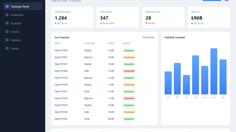Click the Per bar in the weekly chart
The height and width of the screenshot is (132, 236).
pyautogui.click(x=196, y=75)
